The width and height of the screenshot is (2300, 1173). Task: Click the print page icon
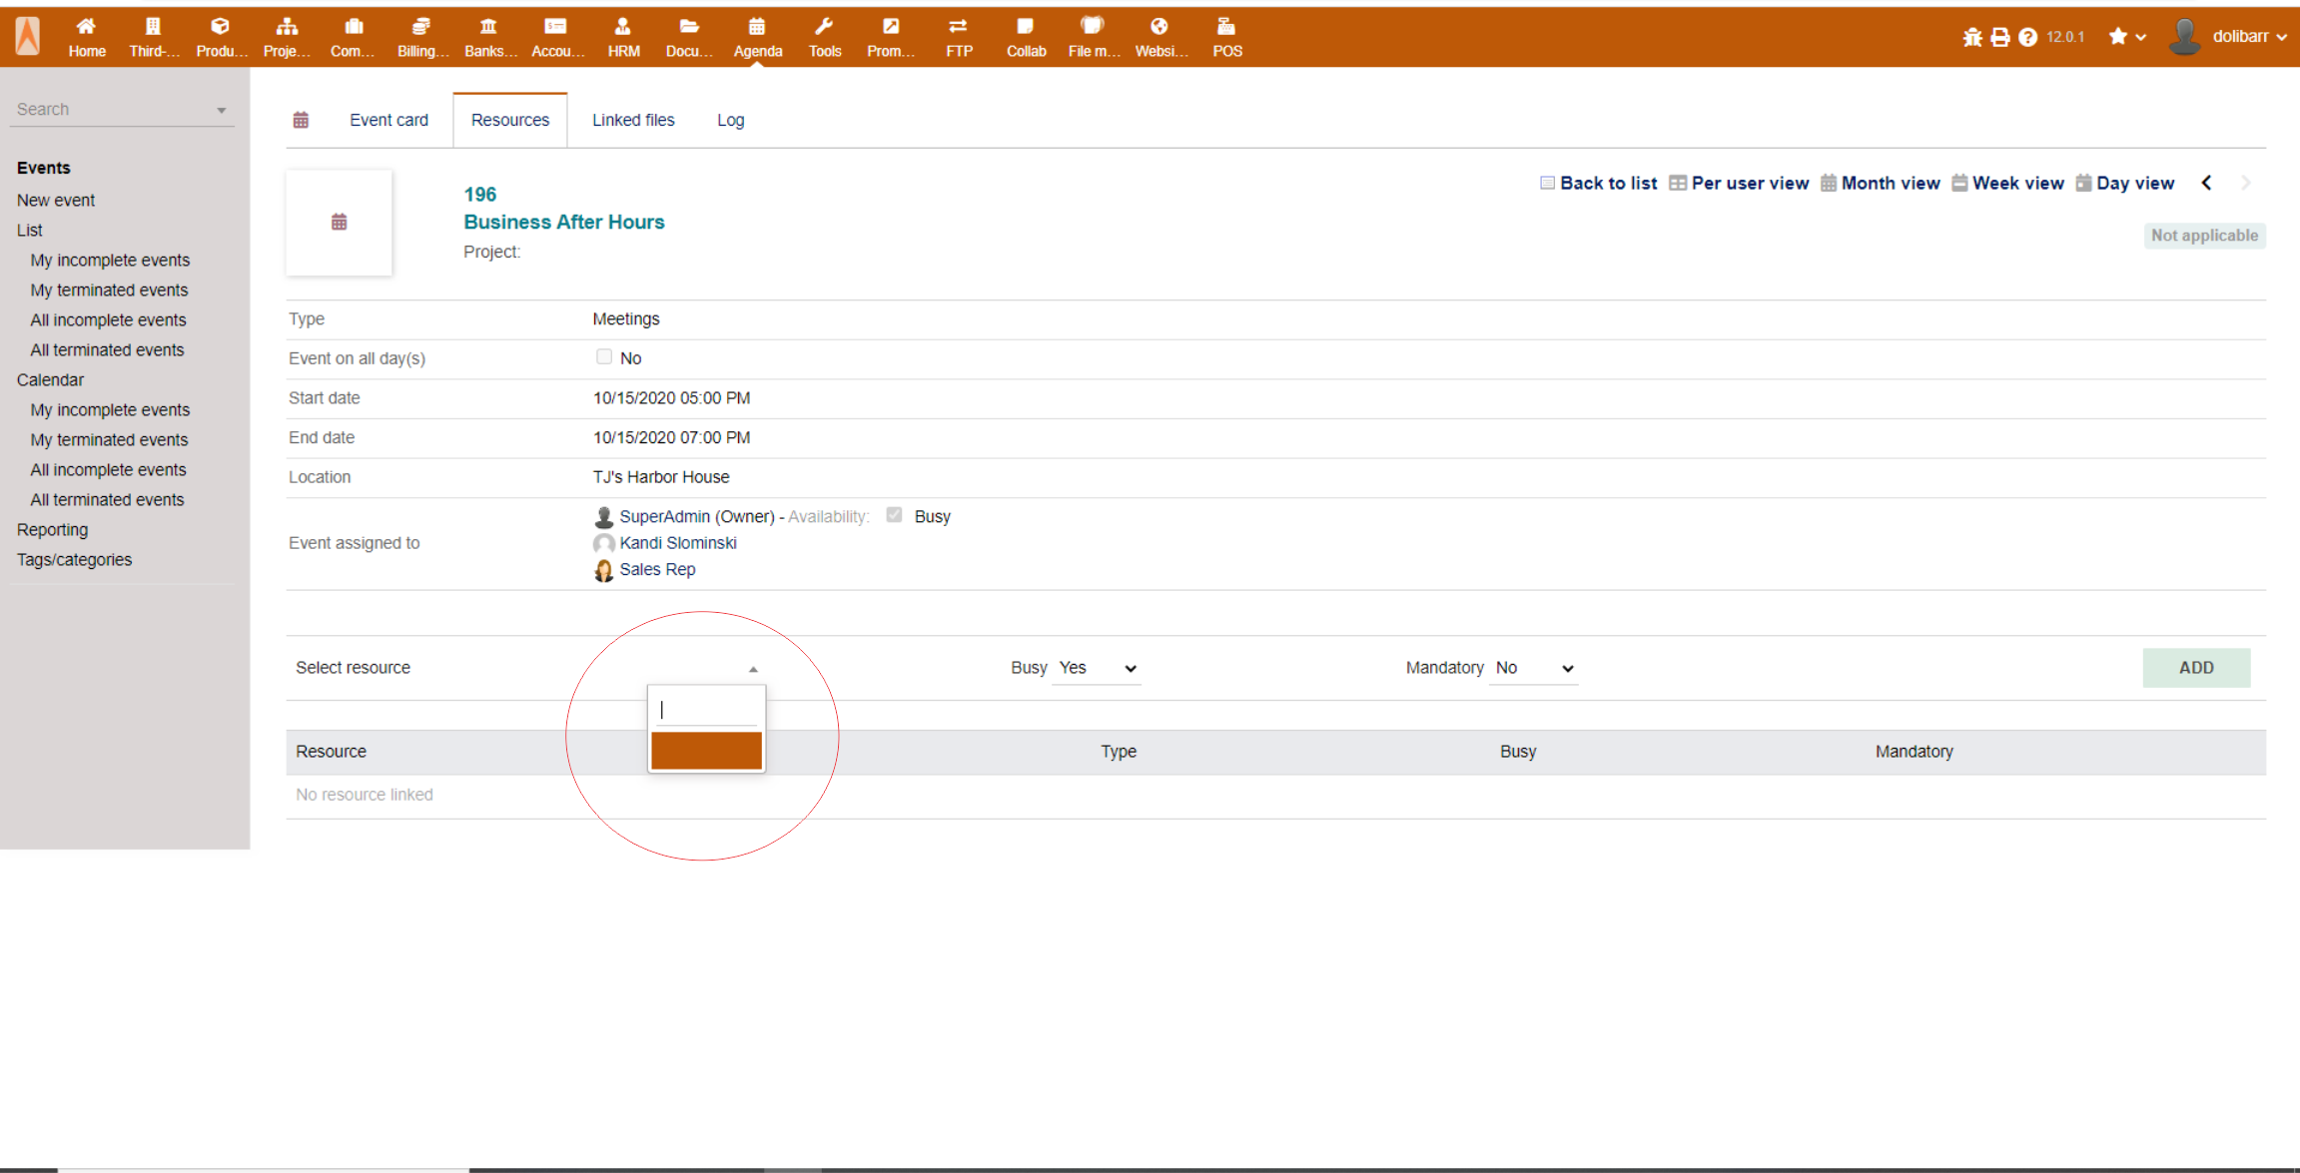click(1999, 37)
